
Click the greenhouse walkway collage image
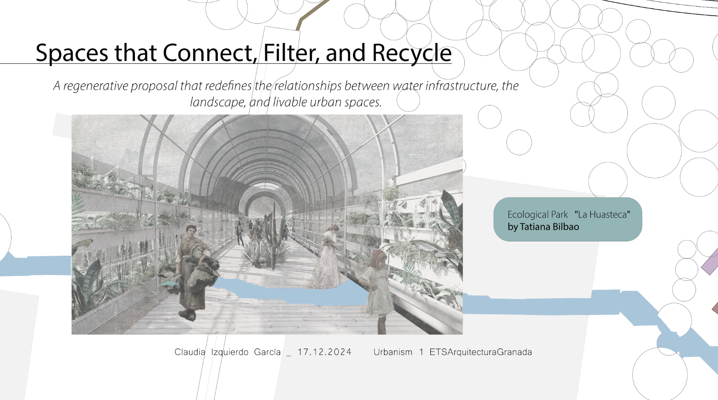(267, 224)
